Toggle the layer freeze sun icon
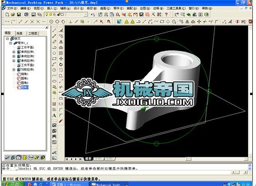Viewport: 256px width, 186px height. tap(51, 15)
